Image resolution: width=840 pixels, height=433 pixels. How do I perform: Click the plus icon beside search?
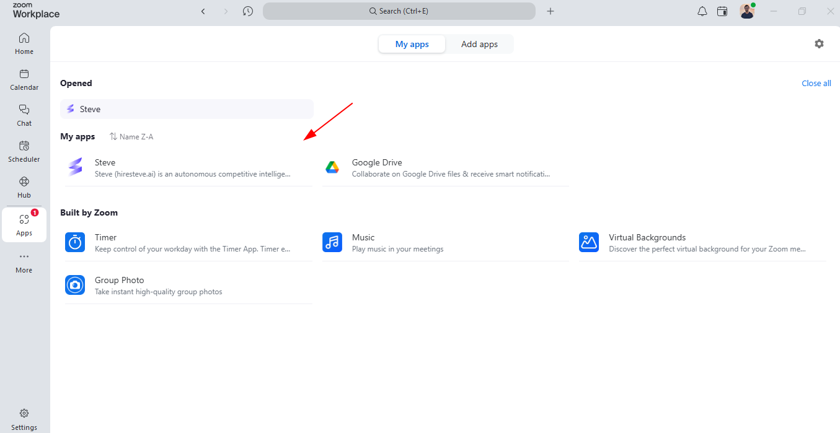pyautogui.click(x=550, y=11)
